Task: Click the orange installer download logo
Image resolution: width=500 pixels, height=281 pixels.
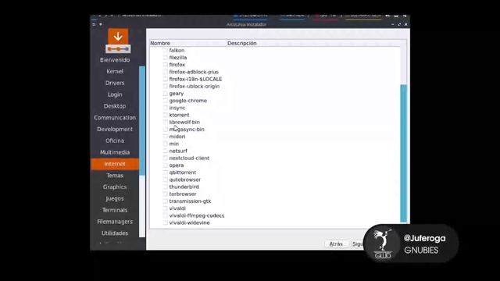Action: click(118, 41)
